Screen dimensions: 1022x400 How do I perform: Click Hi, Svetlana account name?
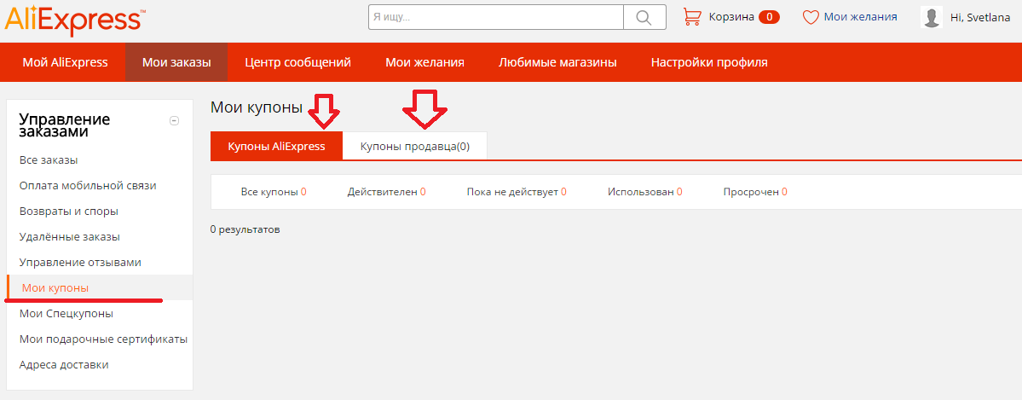tap(980, 18)
